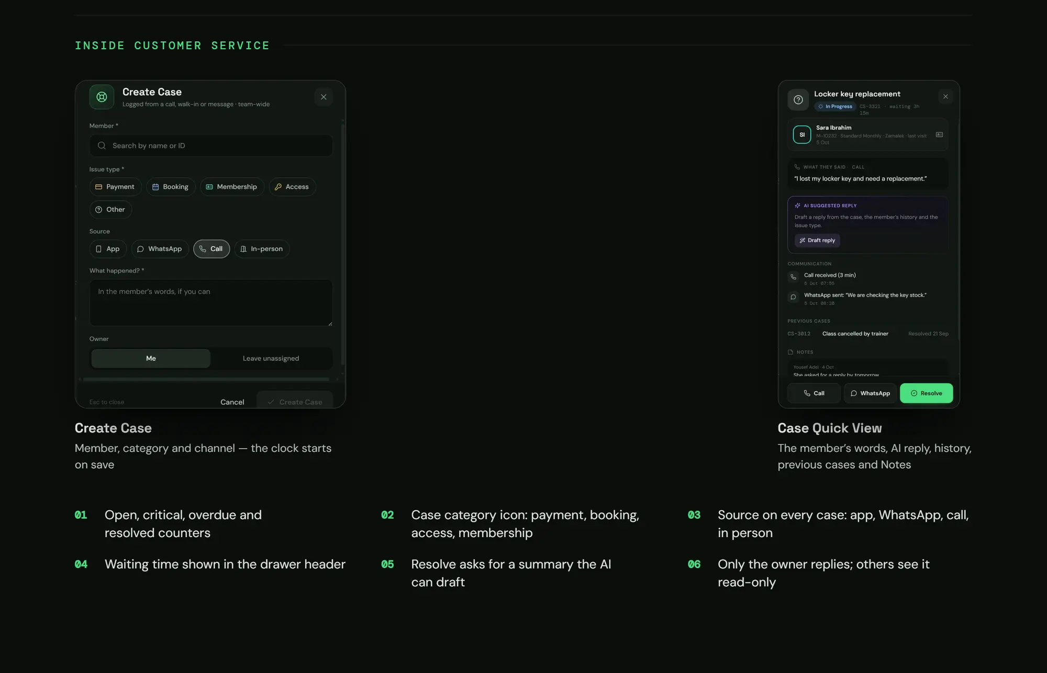Select the Access issue type

pyautogui.click(x=292, y=187)
